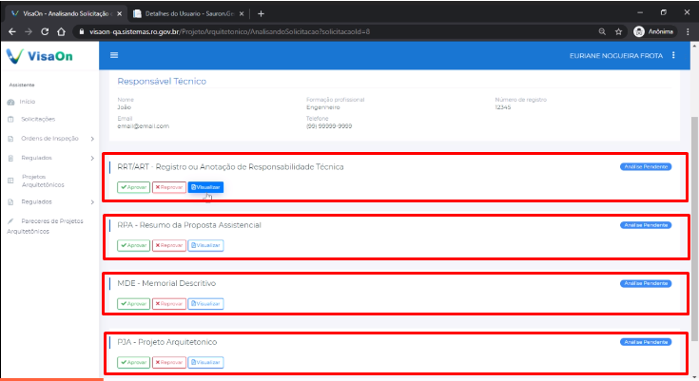Image resolution: width=699 pixels, height=381 pixels.
Task: Open the Anônima profile button
Action: click(x=654, y=31)
